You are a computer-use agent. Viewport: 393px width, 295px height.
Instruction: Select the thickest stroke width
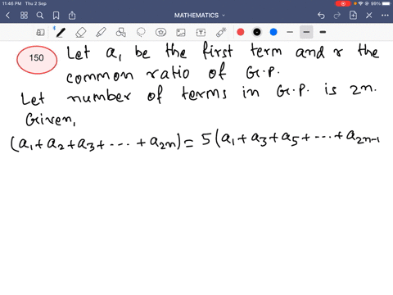[x=323, y=32]
